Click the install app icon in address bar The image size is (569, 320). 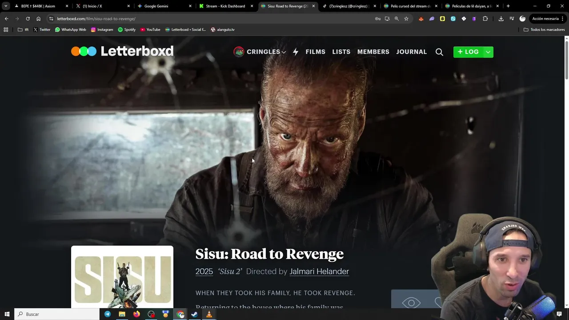point(387,19)
